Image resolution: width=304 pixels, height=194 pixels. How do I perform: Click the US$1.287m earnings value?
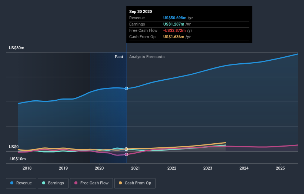pos(174,24)
